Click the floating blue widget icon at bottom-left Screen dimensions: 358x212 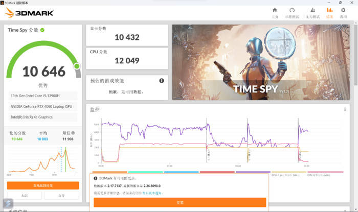coord(7,203)
